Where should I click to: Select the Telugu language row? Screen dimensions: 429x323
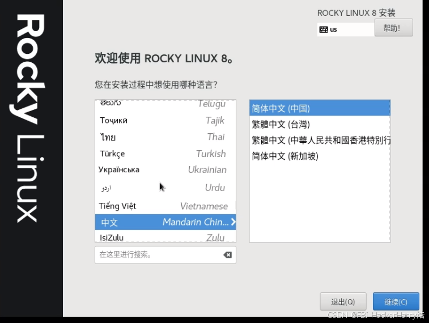165,104
